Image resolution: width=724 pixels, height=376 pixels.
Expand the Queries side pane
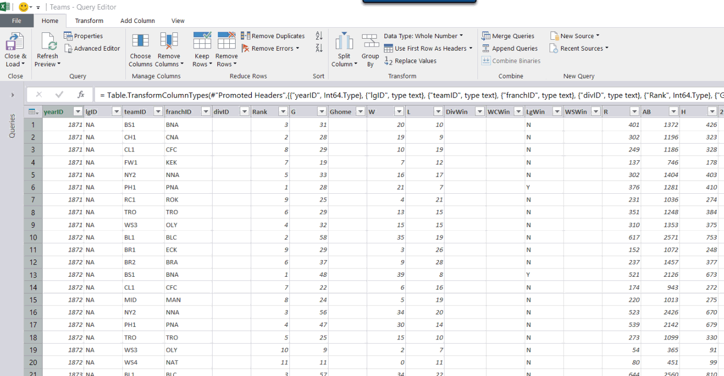(x=12, y=95)
